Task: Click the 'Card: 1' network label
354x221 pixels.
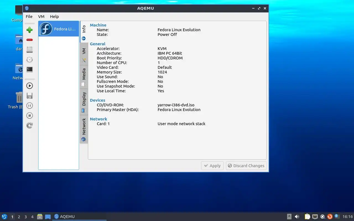Action: [103, 124]
